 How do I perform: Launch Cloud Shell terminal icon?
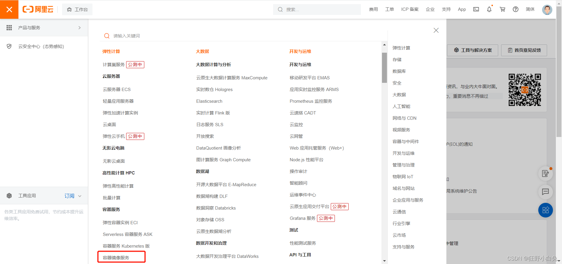click(476, 9)
